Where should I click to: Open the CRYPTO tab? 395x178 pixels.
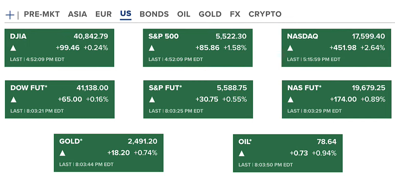265,14
